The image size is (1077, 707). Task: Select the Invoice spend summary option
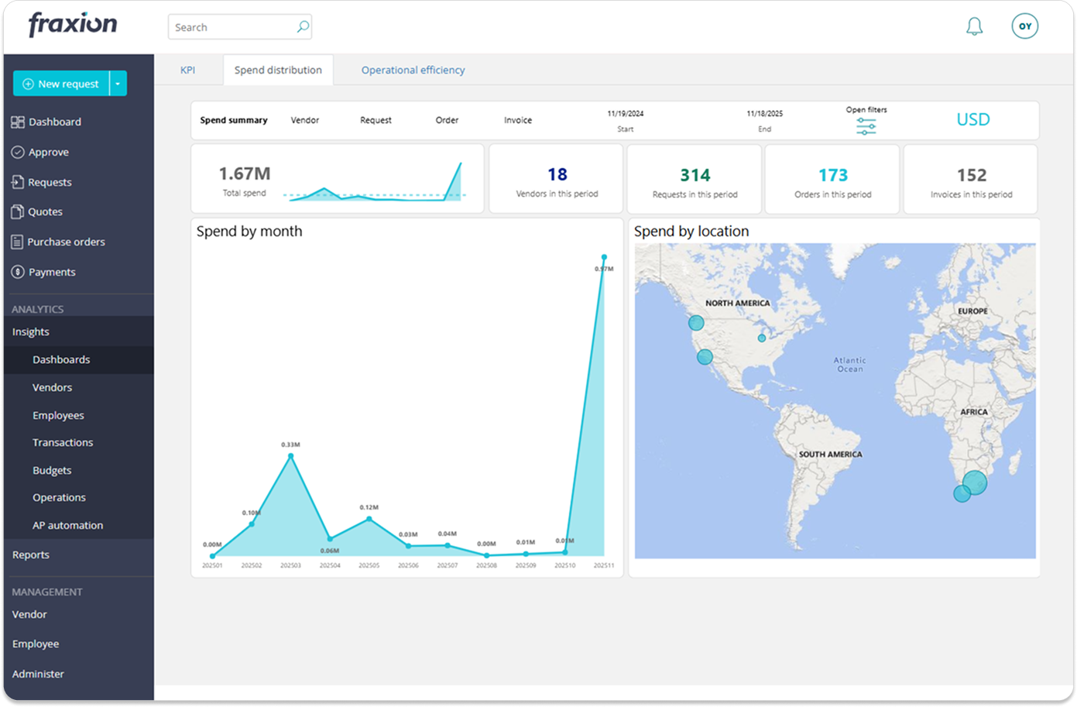(x=517, y=121)
